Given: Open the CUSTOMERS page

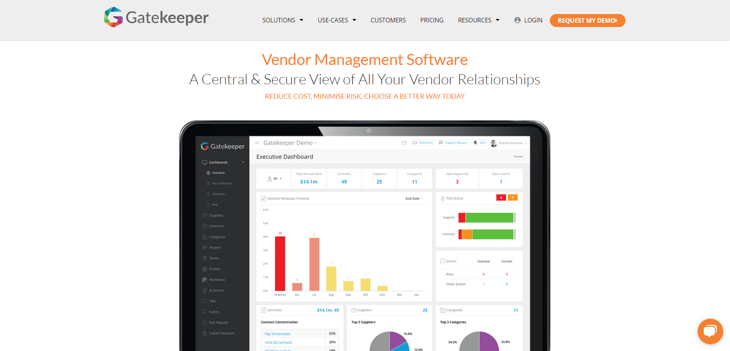Looking at the screenshot, I should pos(388,20).
